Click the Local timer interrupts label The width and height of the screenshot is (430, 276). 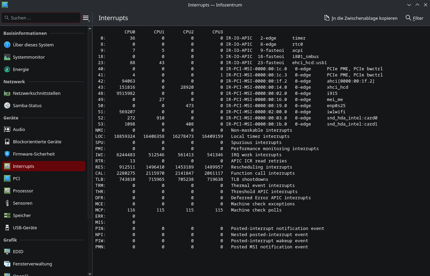(260, 136)
